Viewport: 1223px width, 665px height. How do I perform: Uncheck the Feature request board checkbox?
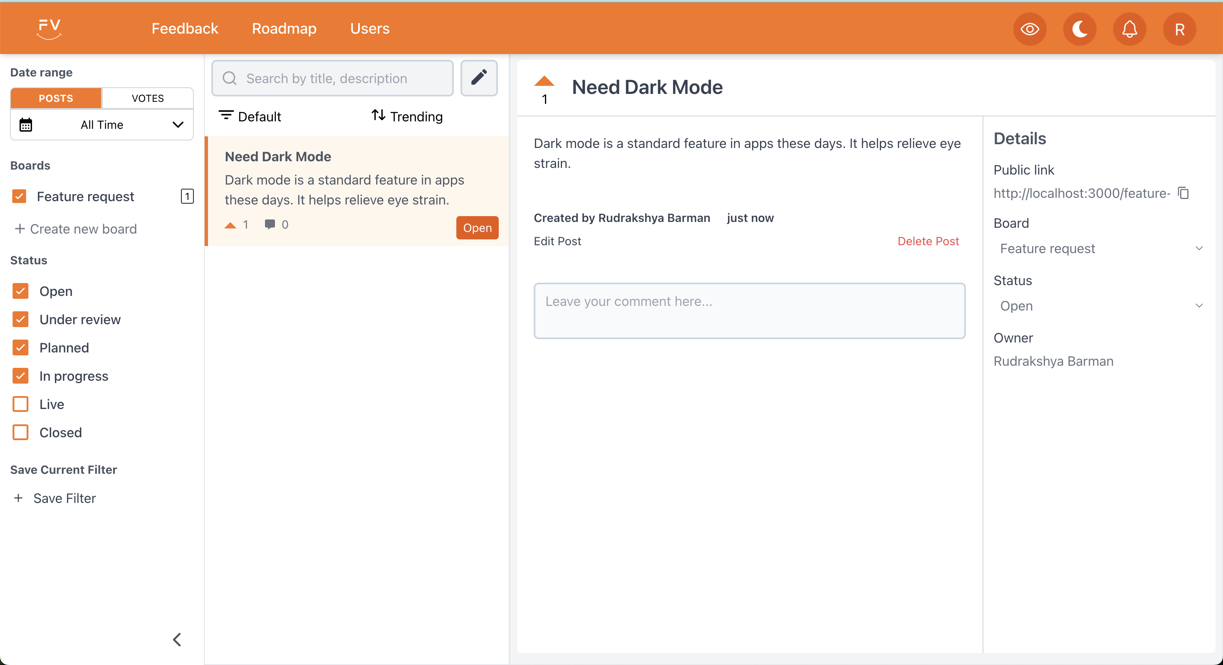(20, 196)
